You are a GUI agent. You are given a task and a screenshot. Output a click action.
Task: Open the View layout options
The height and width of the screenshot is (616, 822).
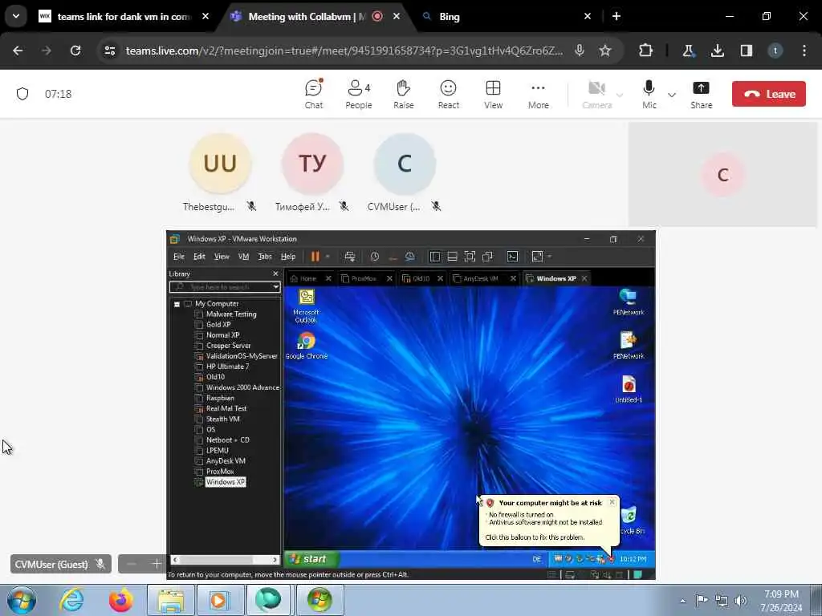coord(493,95)
